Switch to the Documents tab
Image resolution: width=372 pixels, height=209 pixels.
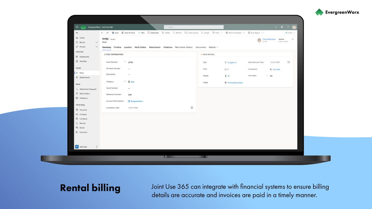tap(201, 47)
